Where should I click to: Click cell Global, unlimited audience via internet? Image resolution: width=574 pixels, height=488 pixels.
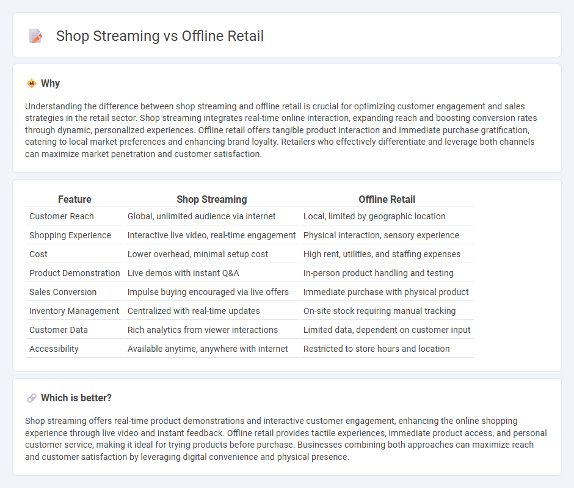[x=212, y=216]
